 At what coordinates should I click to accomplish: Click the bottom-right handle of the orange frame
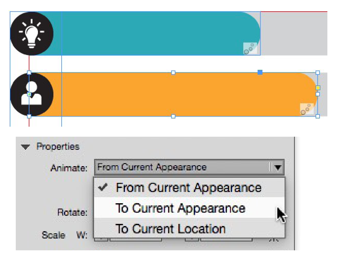click(318, 116)
